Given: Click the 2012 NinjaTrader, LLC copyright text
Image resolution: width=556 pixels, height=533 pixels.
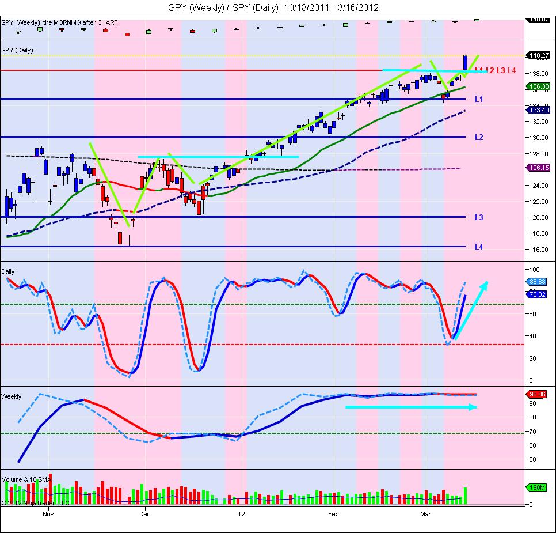Looking at the screenshot, I should click(36, 503).
